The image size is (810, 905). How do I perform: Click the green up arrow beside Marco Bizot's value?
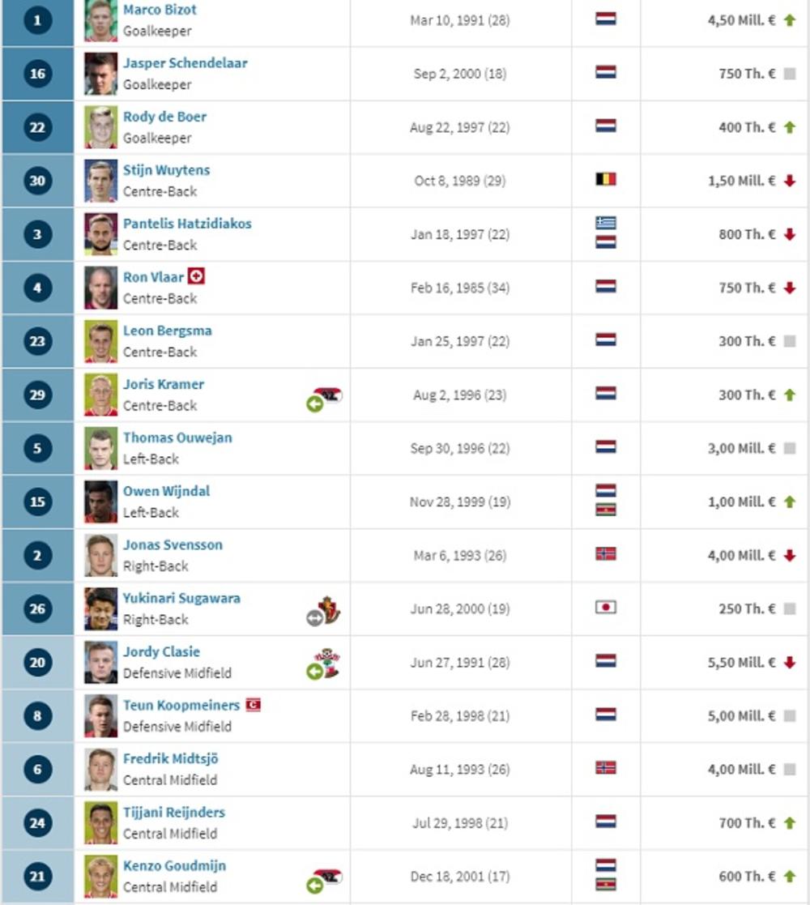[x=790, y=19]
